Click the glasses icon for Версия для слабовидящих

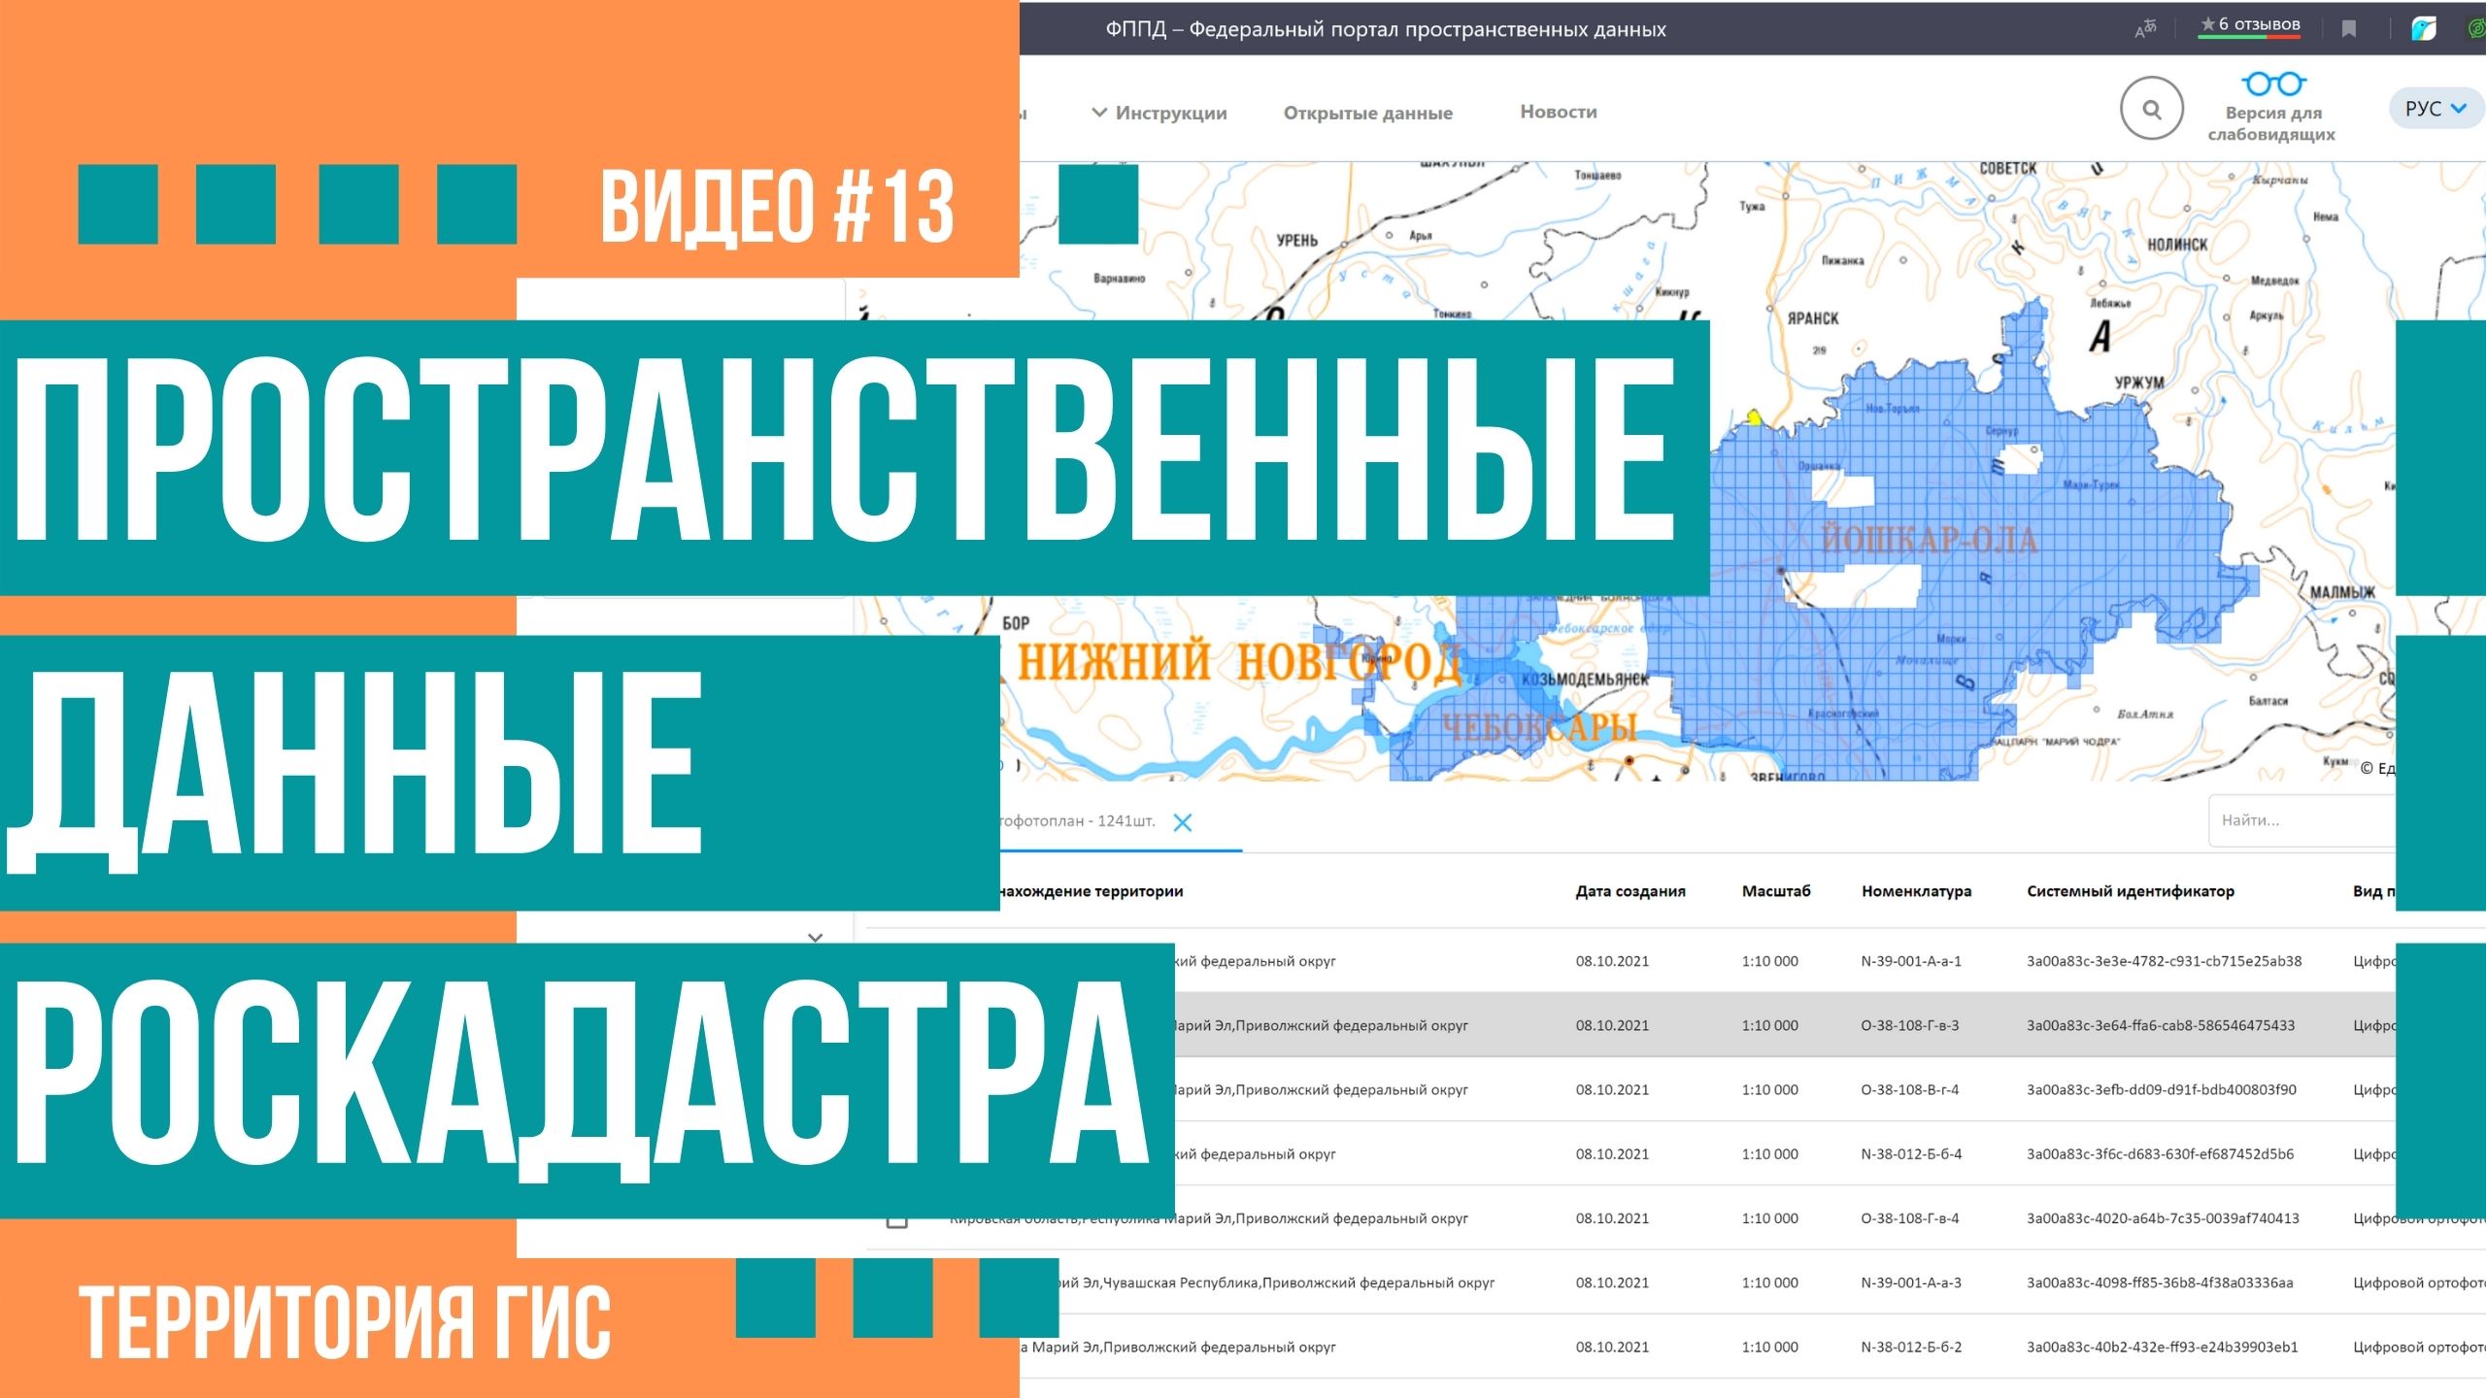point(2272,85)
